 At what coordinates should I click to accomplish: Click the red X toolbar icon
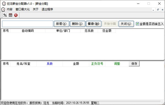click(16, 15)
